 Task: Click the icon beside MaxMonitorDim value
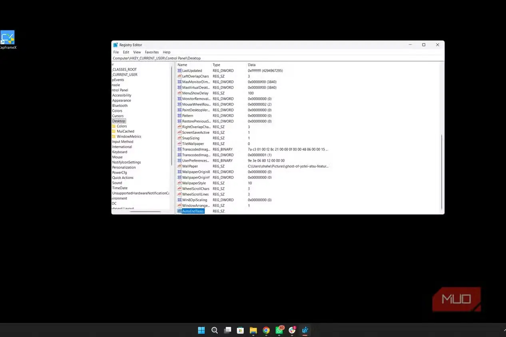coord(179,82)
